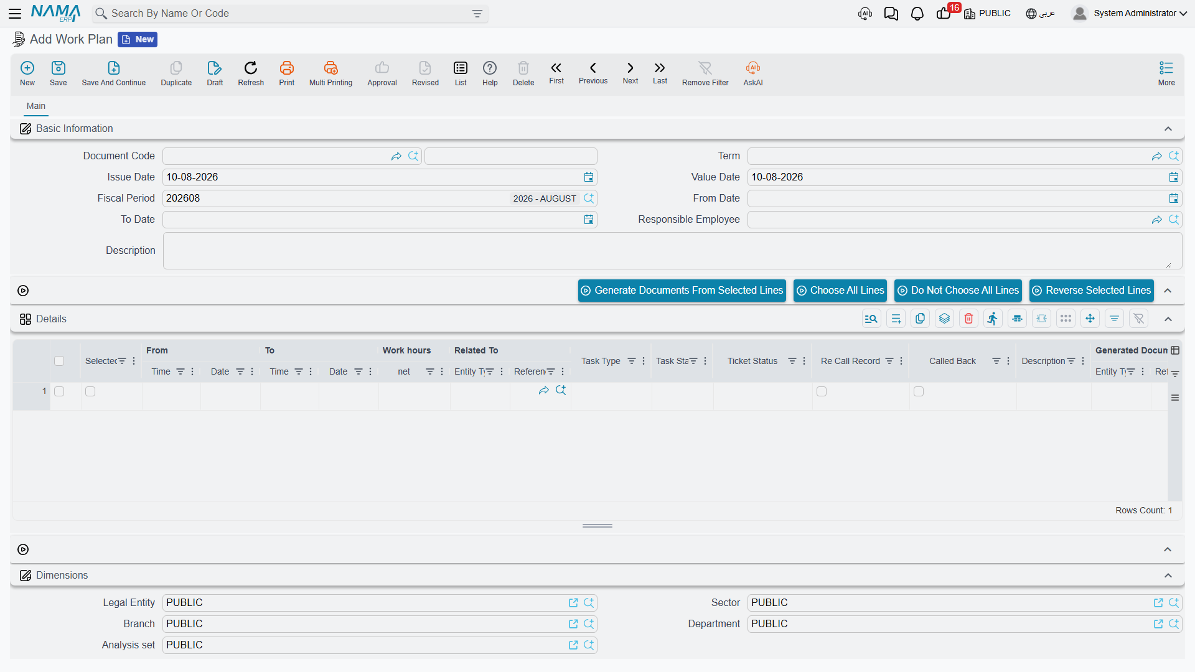Click Generate Documents From Selected Lines
1195x672 pixels.
coord(682,291)
